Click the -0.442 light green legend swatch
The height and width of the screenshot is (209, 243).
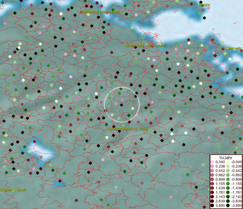pyautogui.click(x=228, y=171)
